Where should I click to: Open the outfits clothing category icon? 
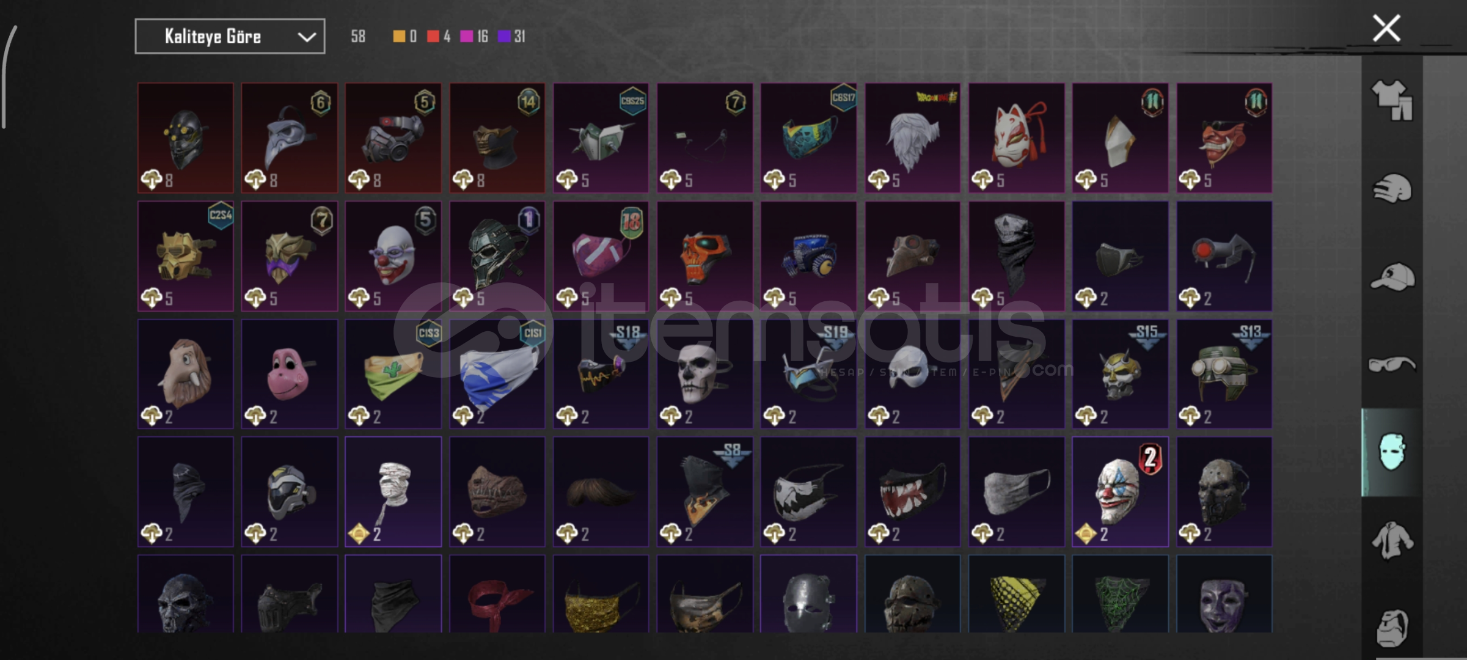pos(1392,100)
